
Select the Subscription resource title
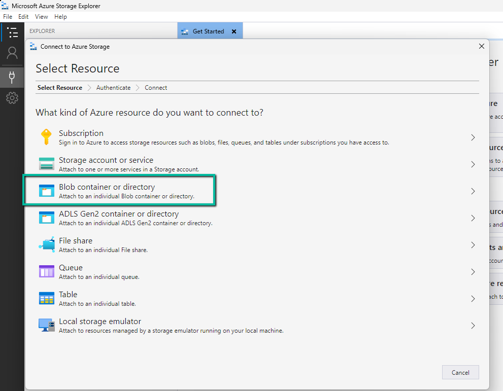(81, 133)
